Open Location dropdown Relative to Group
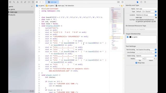The height and width of the screenshot is (93, 166). coord(146,15)
